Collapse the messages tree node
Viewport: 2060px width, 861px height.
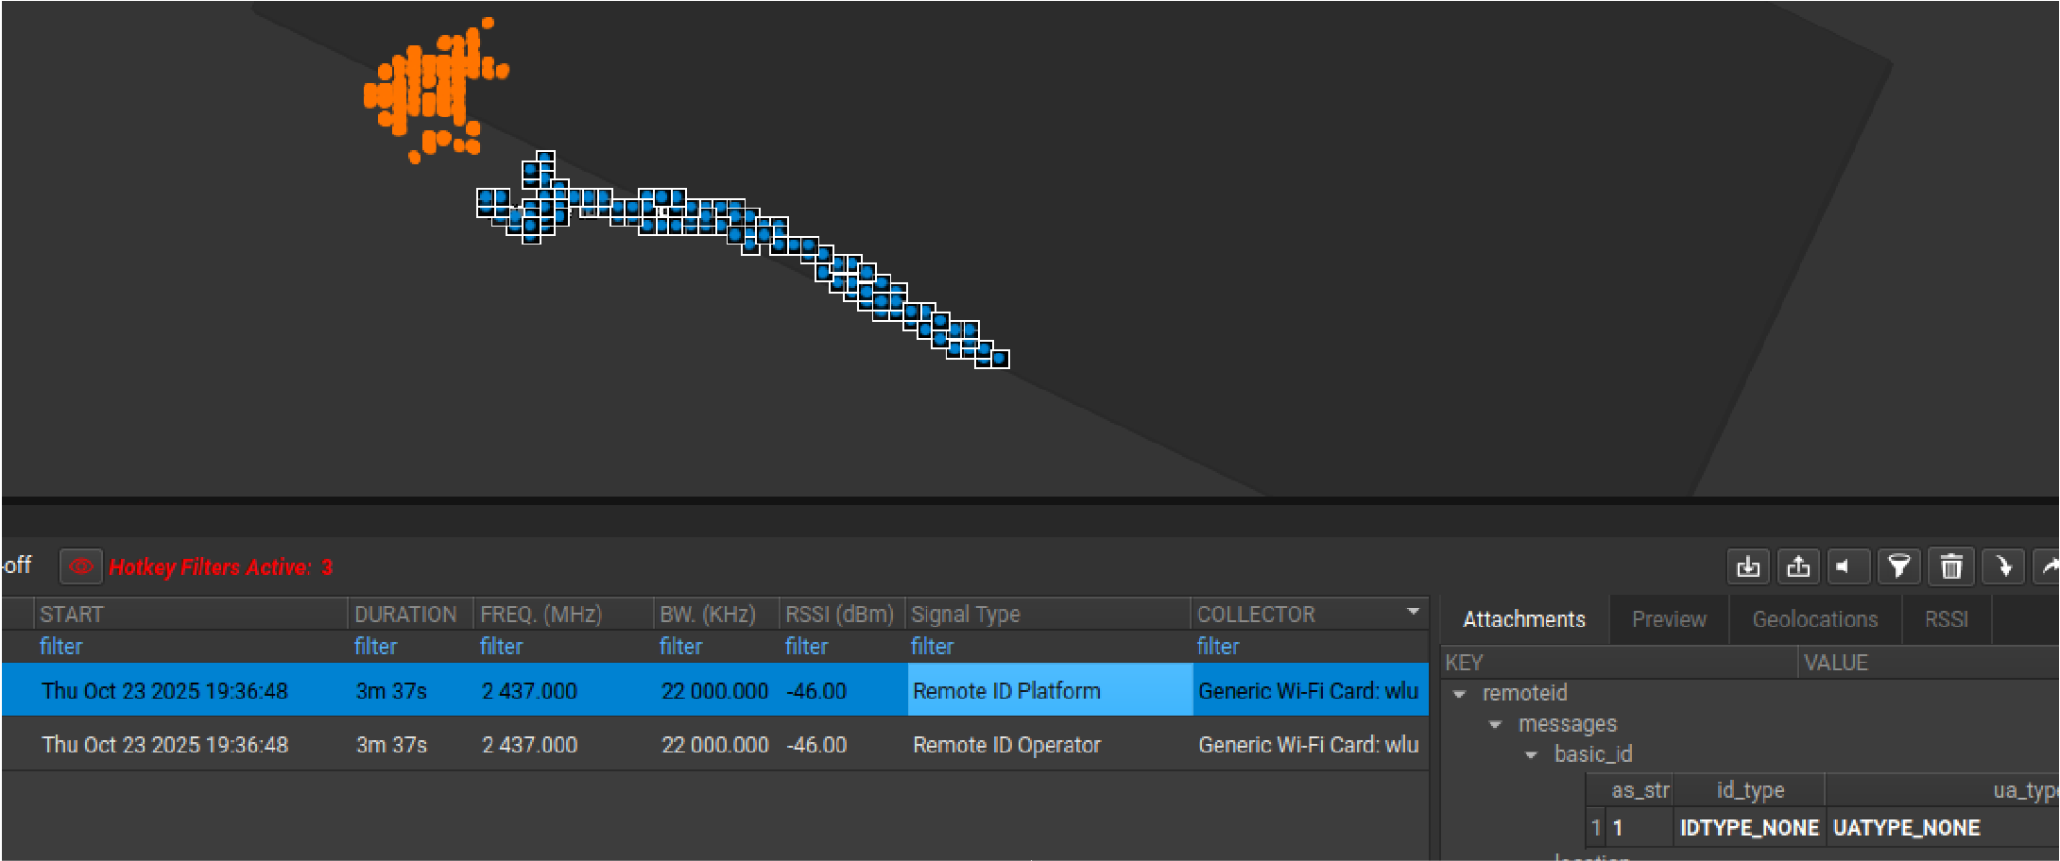point(1496,725)
